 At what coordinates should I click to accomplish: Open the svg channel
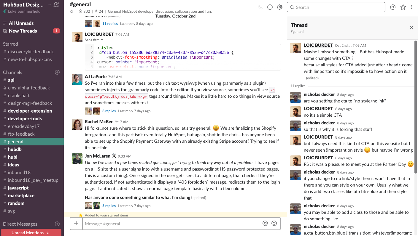coord(32,211)
